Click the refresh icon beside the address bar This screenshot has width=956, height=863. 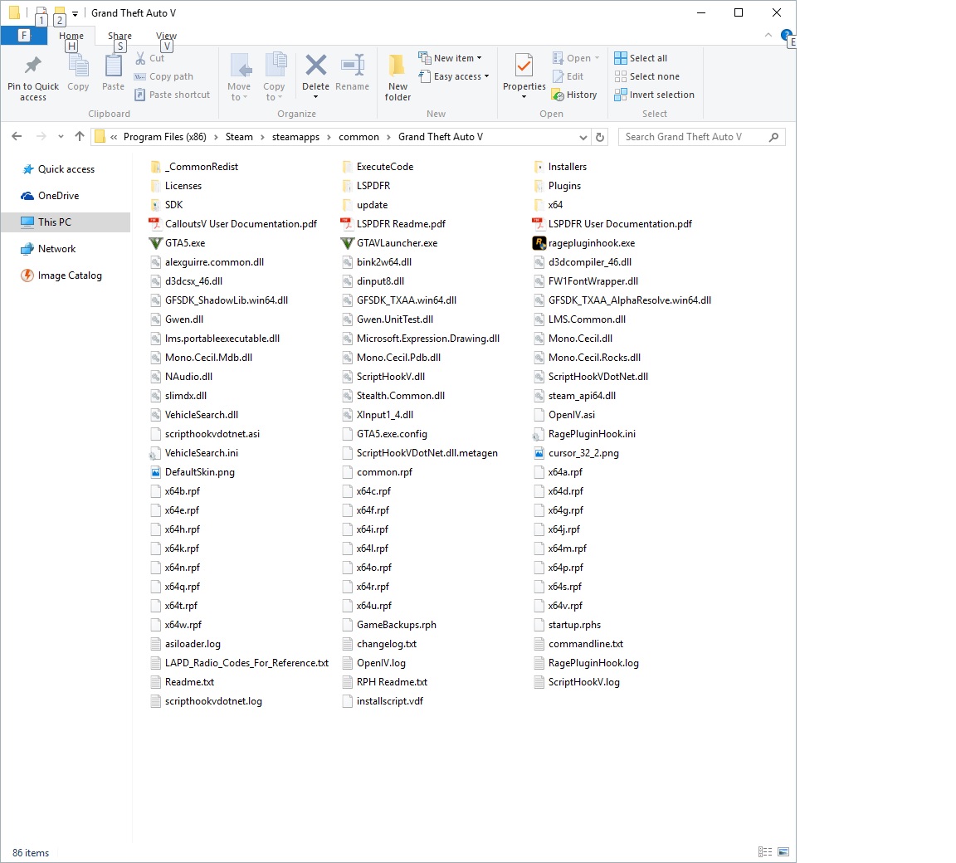click(x=600, y=137)
